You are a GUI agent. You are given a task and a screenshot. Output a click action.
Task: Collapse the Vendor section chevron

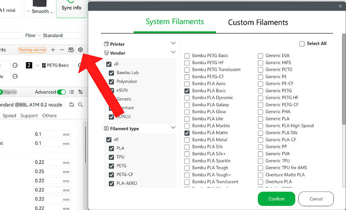(173, 52)
